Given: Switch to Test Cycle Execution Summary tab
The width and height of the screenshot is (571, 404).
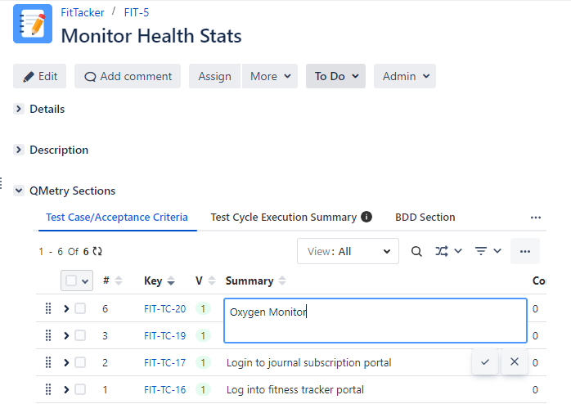Looking at the screenshot, I should click(x=284, y=218).
